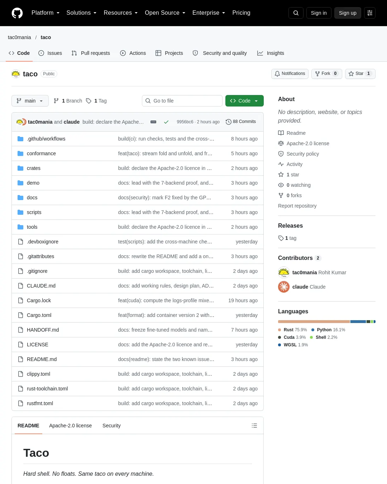Click the taco repository avatar icon

tap(16, 74)
